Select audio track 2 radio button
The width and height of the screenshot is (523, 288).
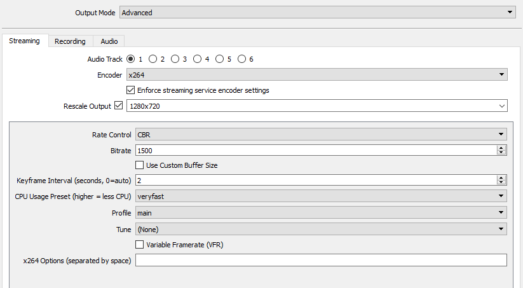[153, 59]
